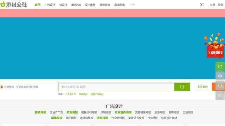
Task: Open the 代金券模板 category link
Action: (118, 118)
